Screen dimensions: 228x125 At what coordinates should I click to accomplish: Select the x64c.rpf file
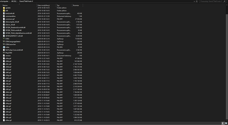click(x=8, y=64)
